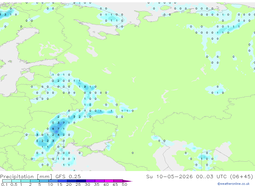The image size is (255, 186).
Task: Click the legend label '30'
Action: 87,184
